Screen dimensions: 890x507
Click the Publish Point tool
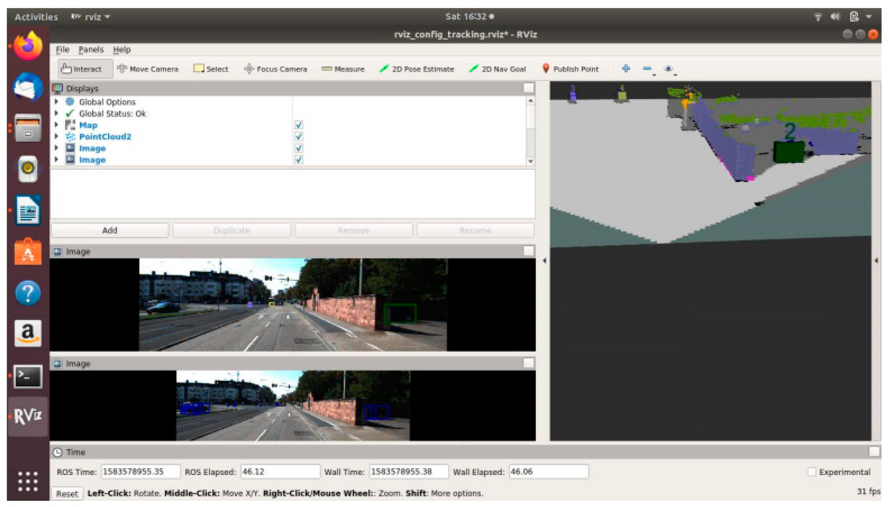click(570, 69)
